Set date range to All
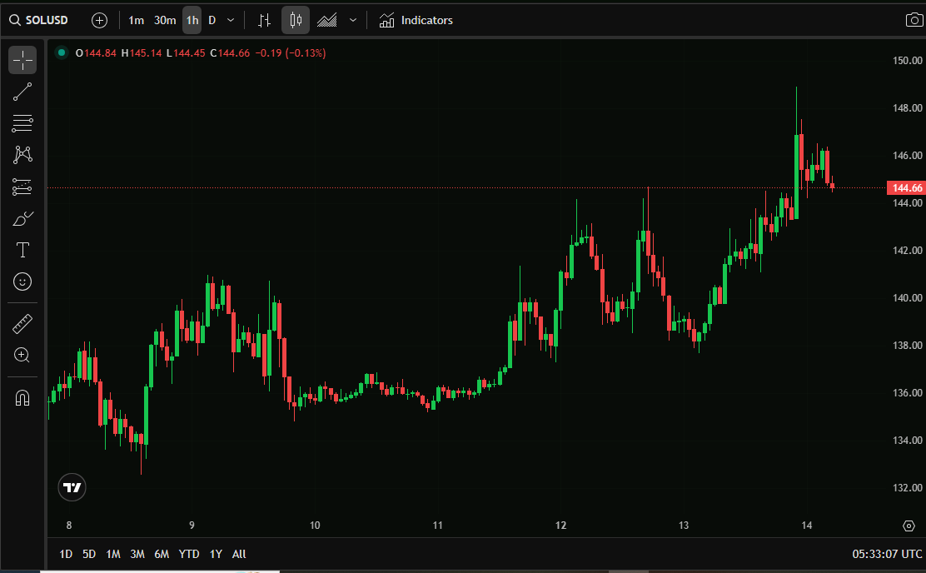Image resolution: width=926 pixels, height=573 pixels. point(239,554)
